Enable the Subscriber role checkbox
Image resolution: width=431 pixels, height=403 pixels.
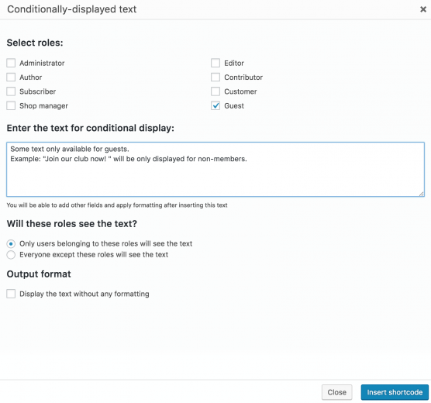11,91
